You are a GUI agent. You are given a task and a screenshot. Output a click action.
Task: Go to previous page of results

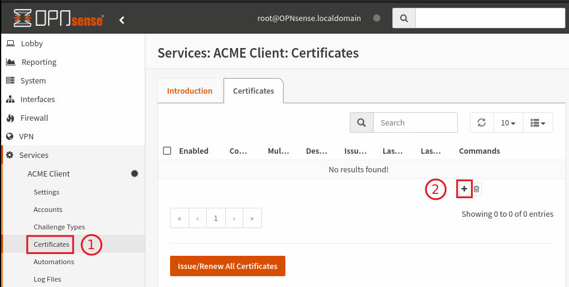[198, 218]
